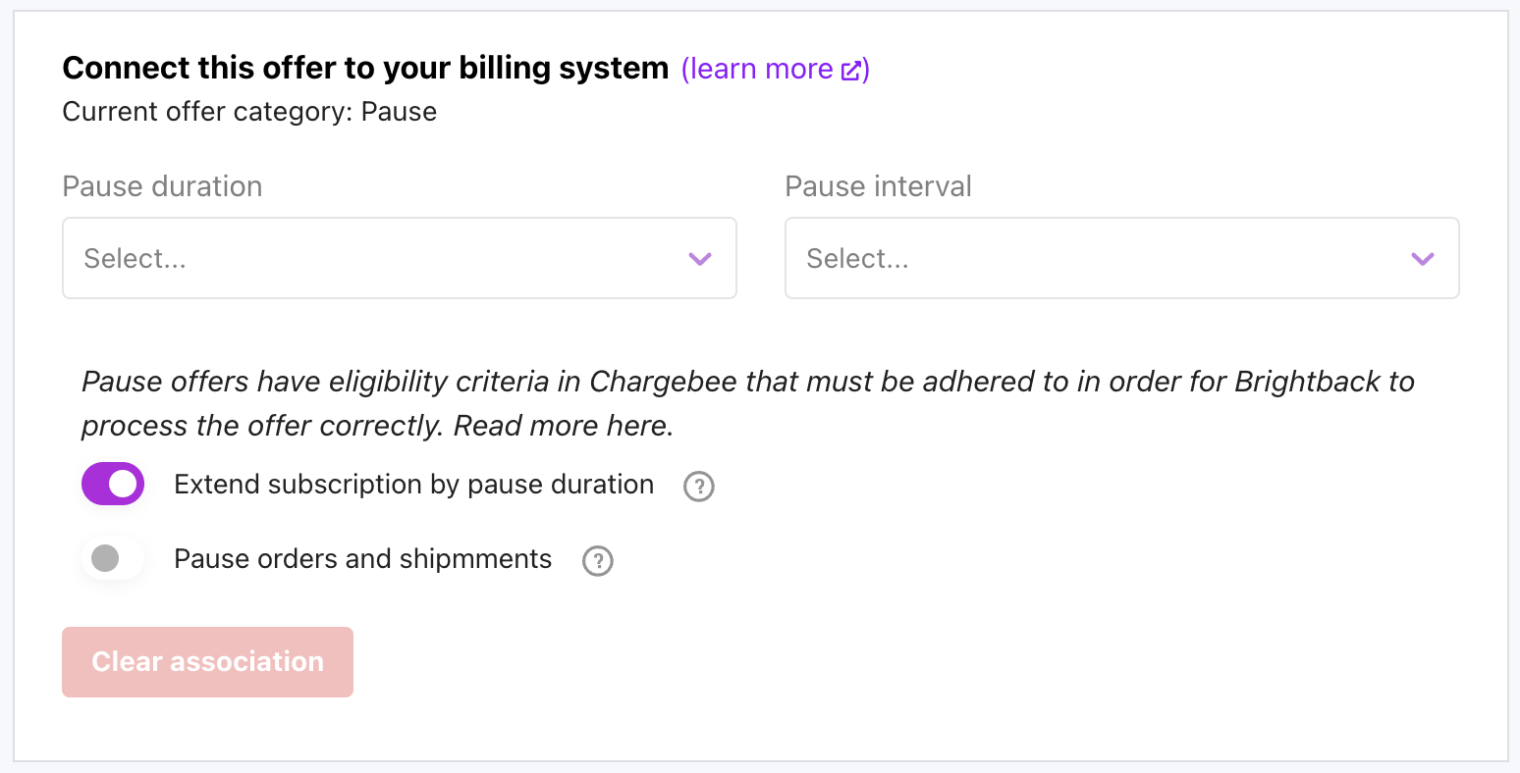The image size is (1520, 773).
Task: Click the 'Pause duration' field label
Action: click(x=162, y=186)
